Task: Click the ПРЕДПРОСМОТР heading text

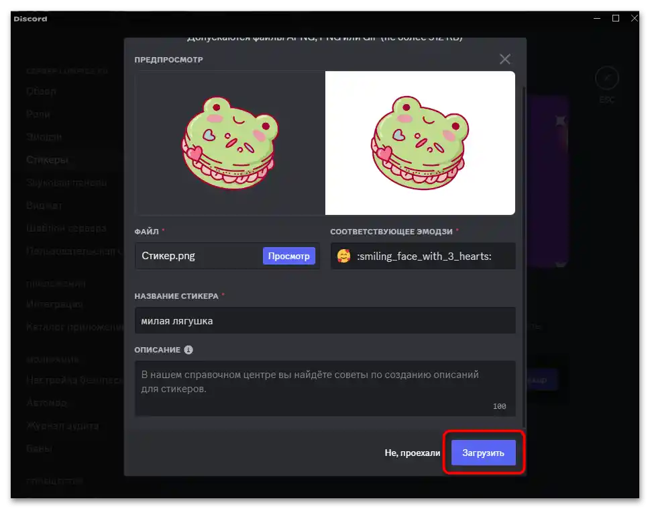Action: pyautogui.click(x=169, y=60)
